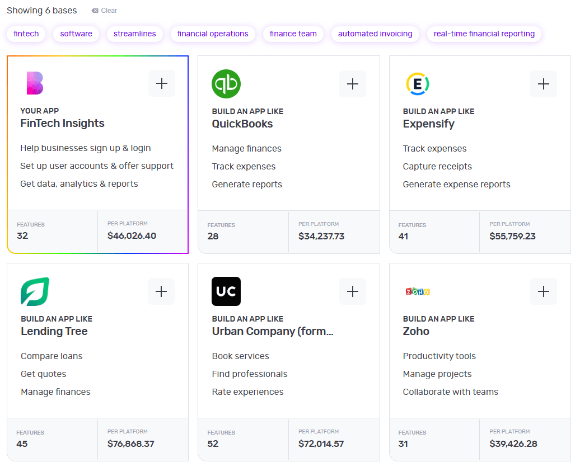Click the Zoho logo

tap(418, 292)
